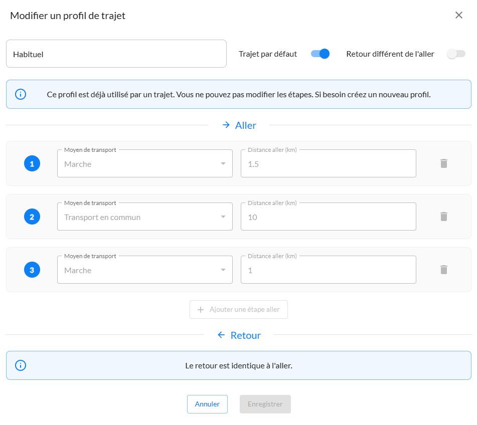Expand the "Transport en commun" dropdown
The width and height of the screenshot is (477, 425).
[x=144, y=217]
